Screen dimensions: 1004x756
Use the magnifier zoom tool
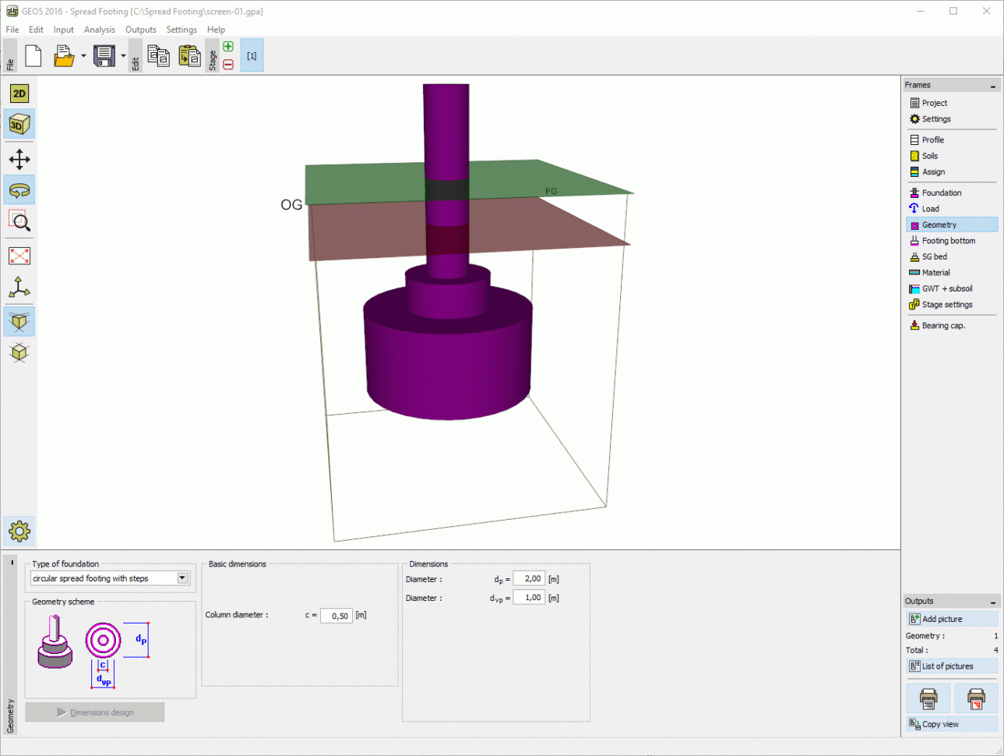(18, 221)
